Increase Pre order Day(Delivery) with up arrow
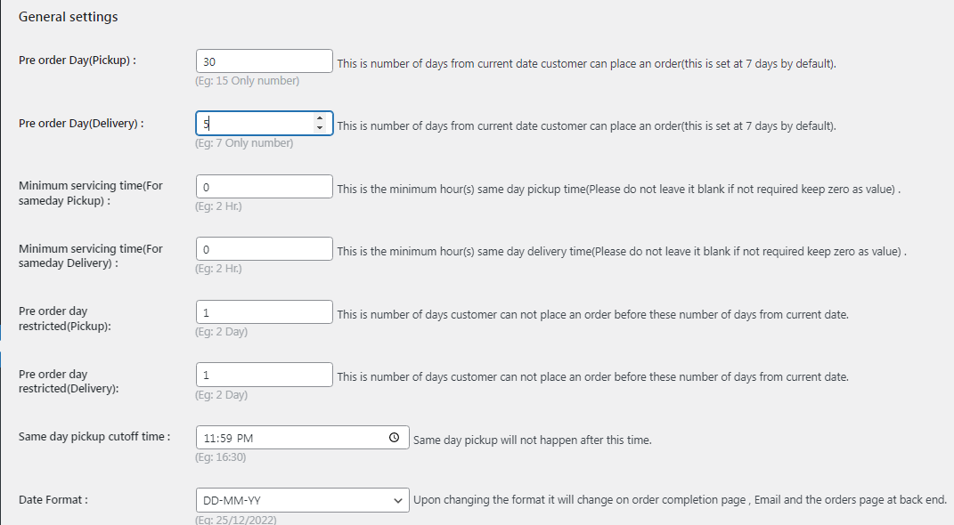This screenshot has height=525, width=954. (320, 119)
